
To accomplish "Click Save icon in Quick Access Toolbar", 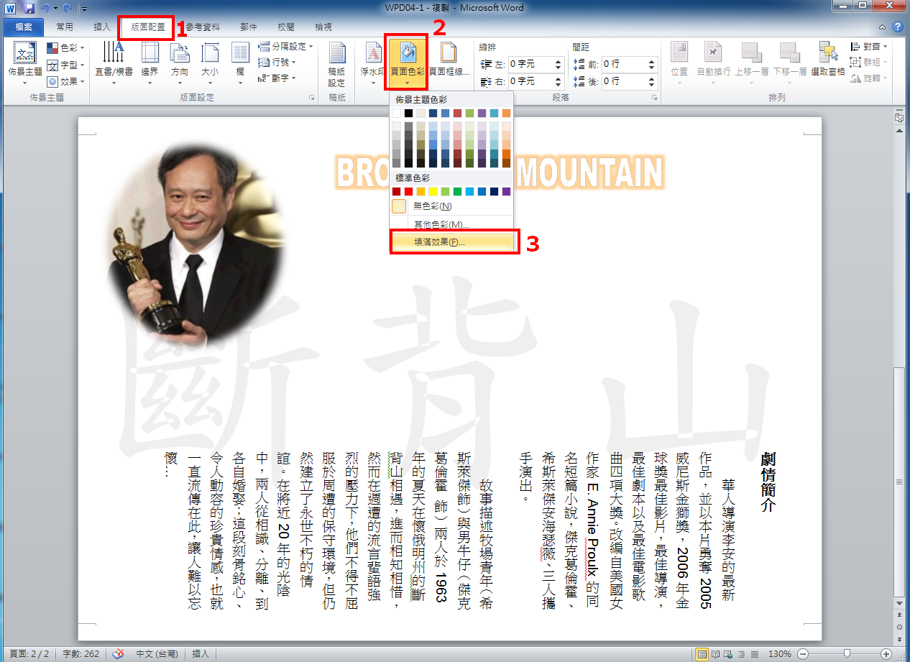I will (x=29, y=9).
